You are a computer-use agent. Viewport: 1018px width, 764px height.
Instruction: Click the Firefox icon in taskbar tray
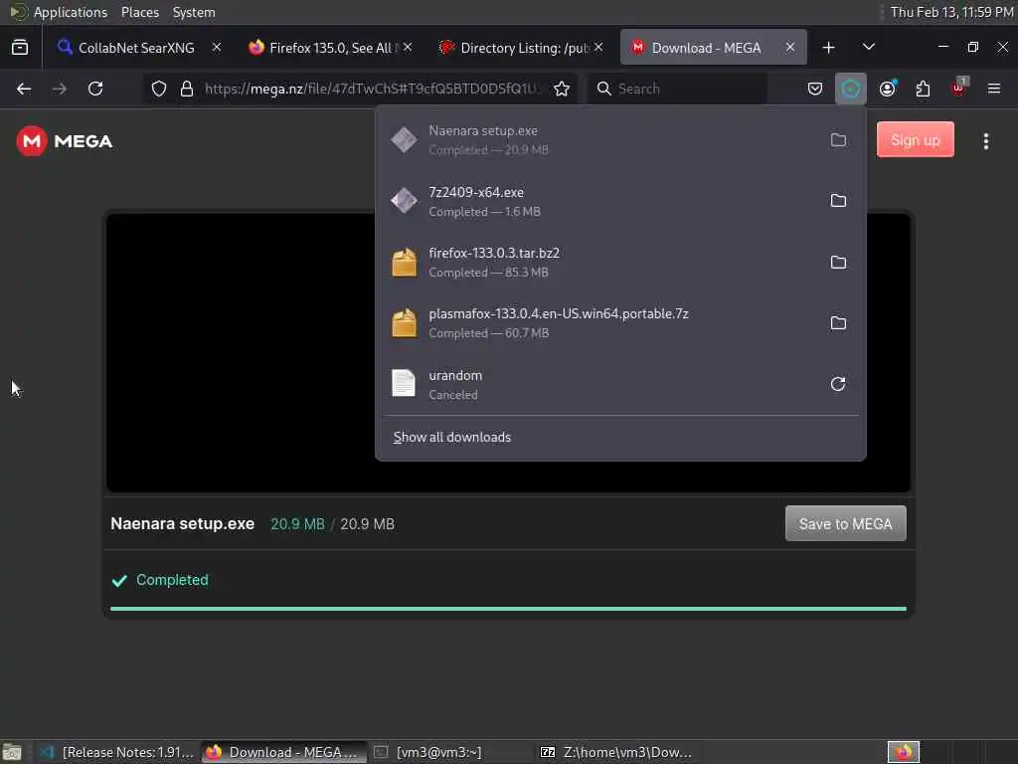[x=903, y=752]
